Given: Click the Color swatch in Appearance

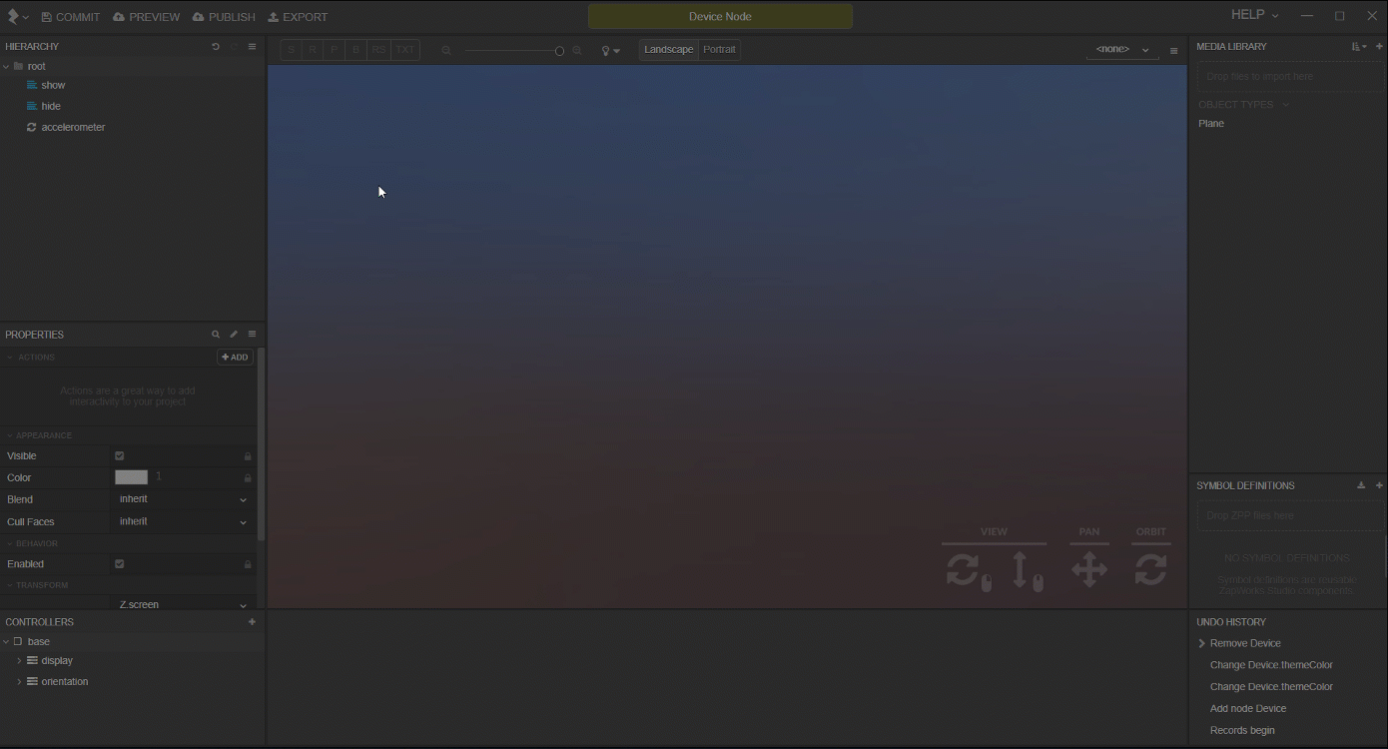Looking at the screenshot, I should 130,477.
